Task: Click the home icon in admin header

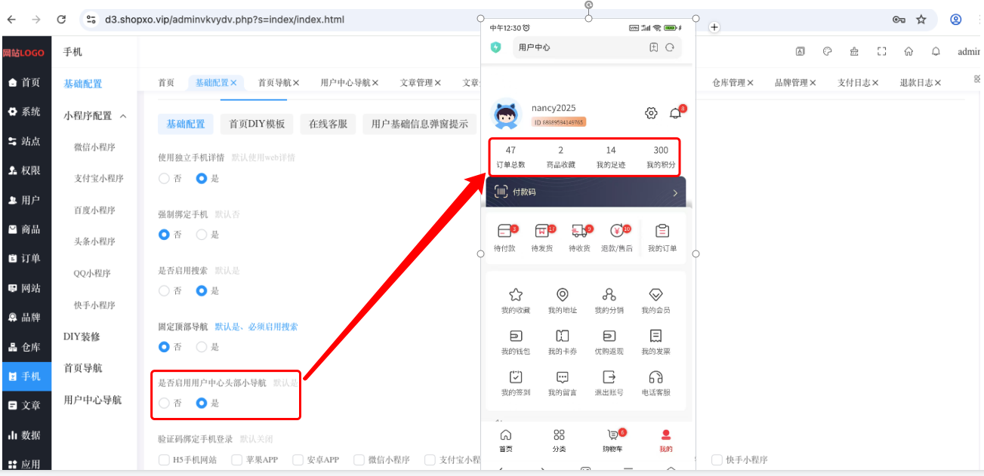Action: (908, 52)
